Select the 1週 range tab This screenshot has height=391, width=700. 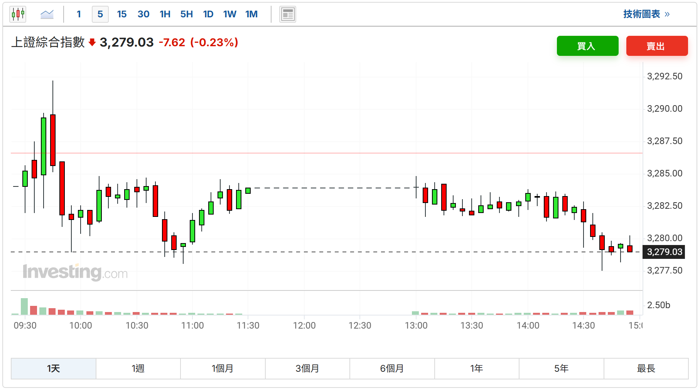click(x=138, y=369)
